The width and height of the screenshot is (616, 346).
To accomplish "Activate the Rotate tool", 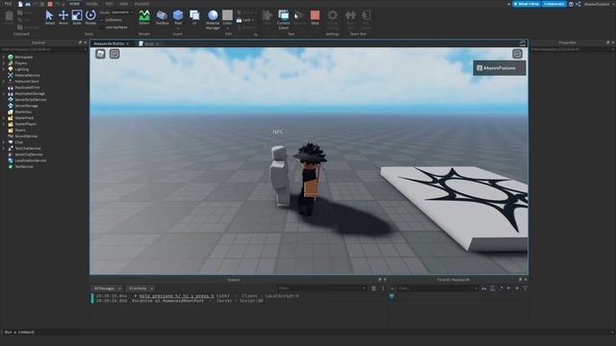I will pyautogui.click(x=90, y=17).
